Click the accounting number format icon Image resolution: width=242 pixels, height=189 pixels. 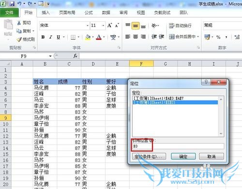(207, 37)
